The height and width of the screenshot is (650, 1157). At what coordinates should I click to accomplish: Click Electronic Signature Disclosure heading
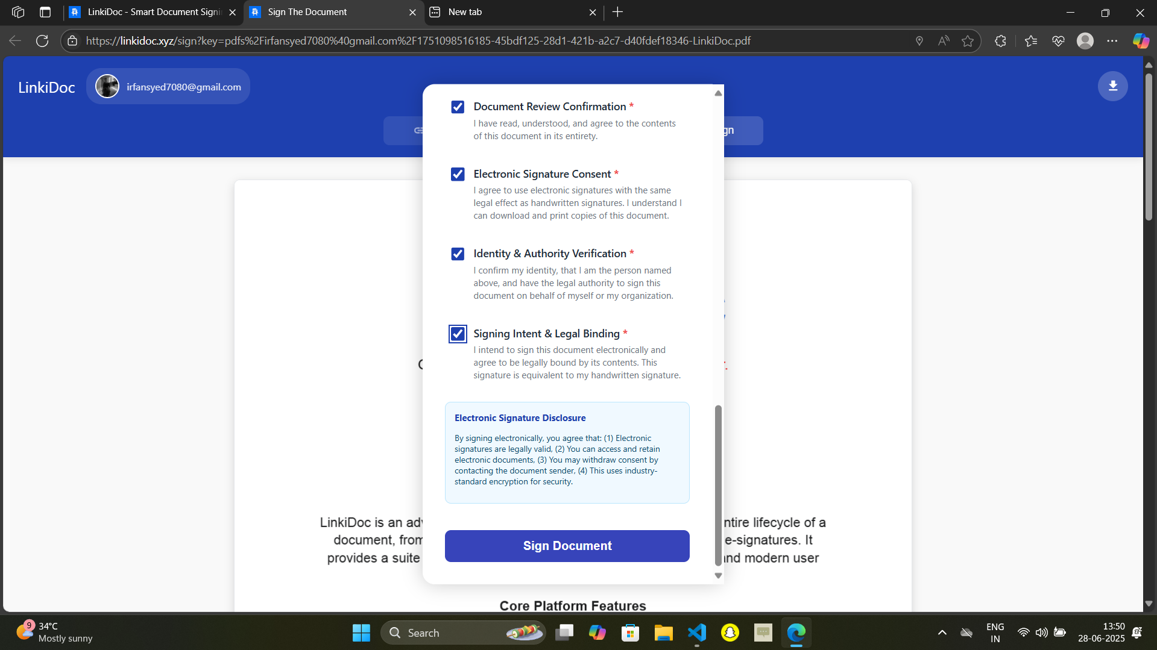[x=520, y=418]
